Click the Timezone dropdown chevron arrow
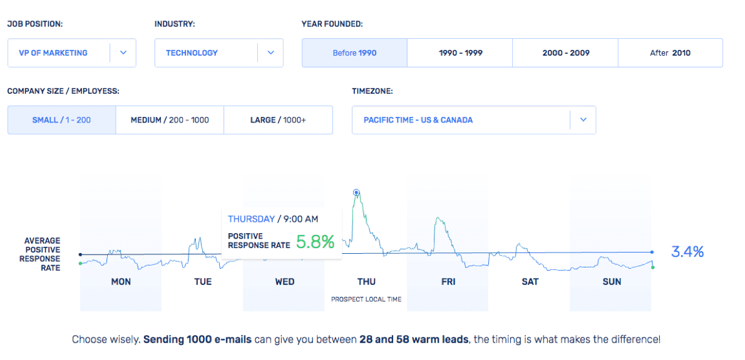Screen dimensions: 745x360 tap(583, 120)
